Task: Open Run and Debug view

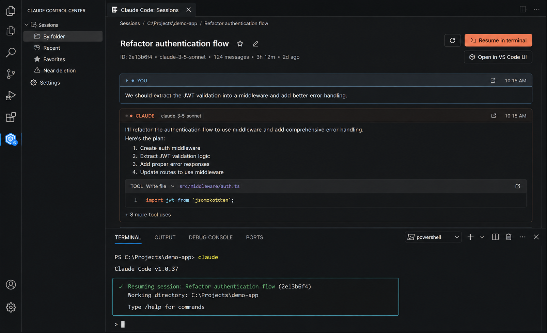Action: (x=11, y=96)
